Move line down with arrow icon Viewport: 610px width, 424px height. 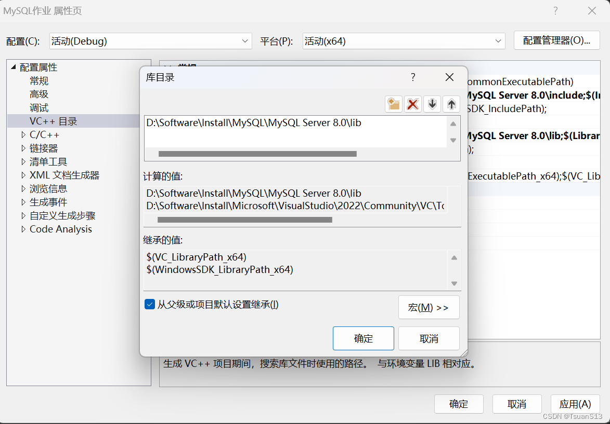click(432, 104)
